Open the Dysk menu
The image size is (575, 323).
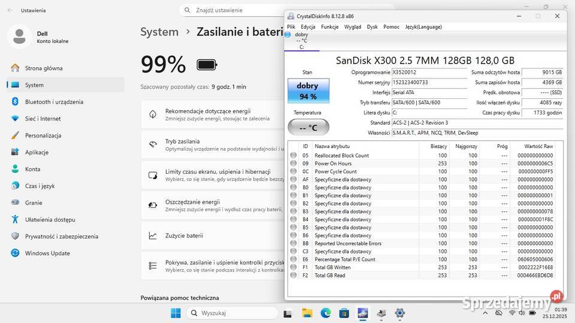pyautogui.click(x=372, y=27)
